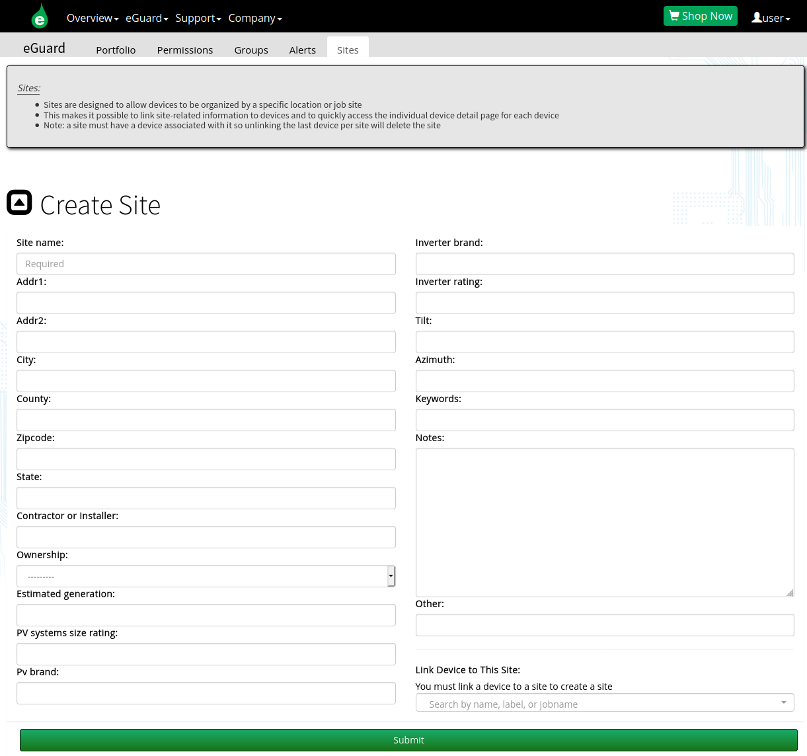Open the Company dropdown menu
Image resolution: width=807 pixels, height=756 pixels.
pyautogui.click(x=255, y=18)
